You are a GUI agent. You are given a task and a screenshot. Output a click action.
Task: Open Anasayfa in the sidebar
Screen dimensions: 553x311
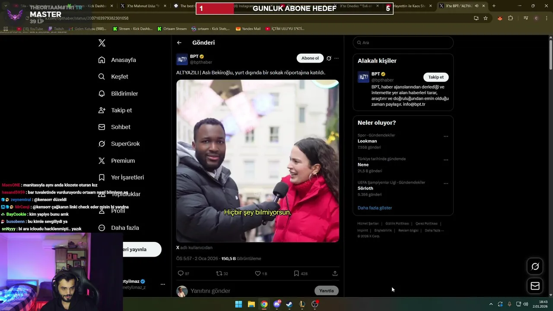pos(117,60)
